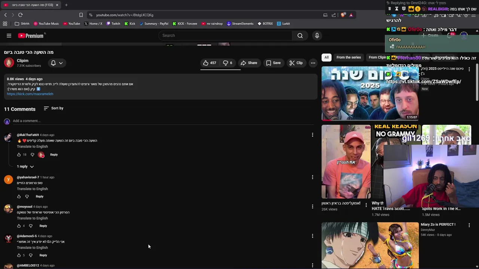Open the apps grid in bookmarks bar
Screen dimensions: 479x269
coord(5,24)
